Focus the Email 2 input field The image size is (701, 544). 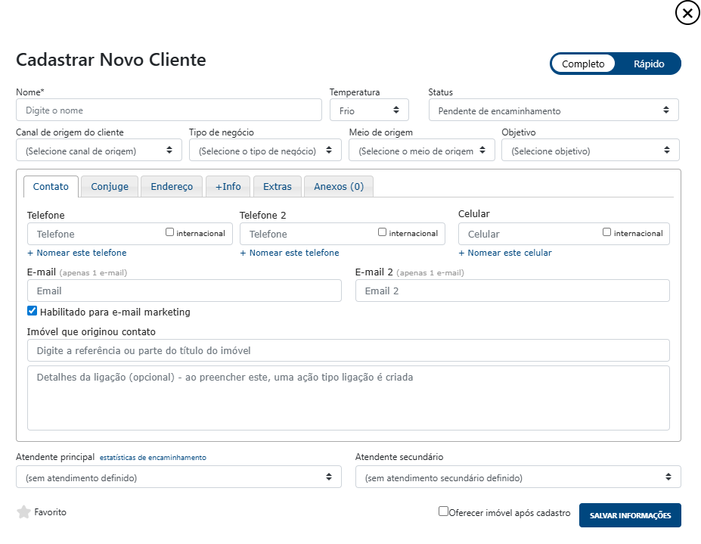(512, 291)
